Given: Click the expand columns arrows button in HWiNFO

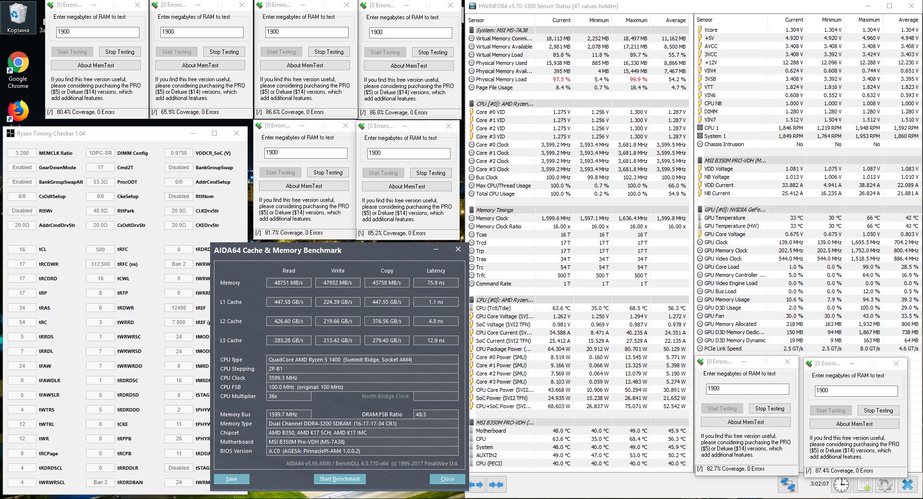Looking at the screenshot, I should (476, 485).
